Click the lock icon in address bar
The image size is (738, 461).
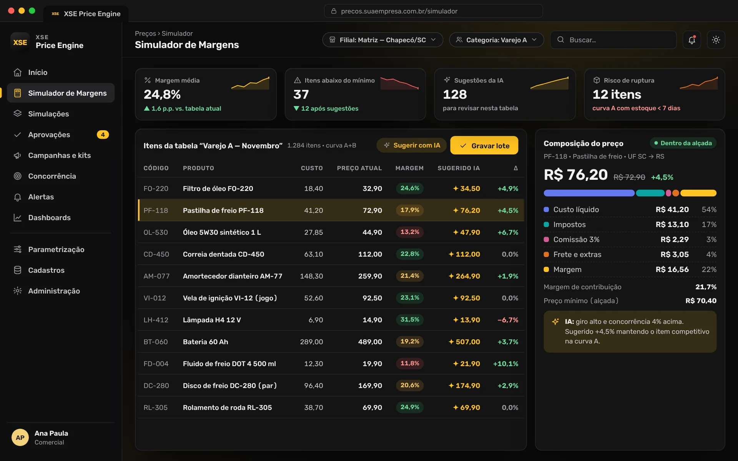pos(334,11)
